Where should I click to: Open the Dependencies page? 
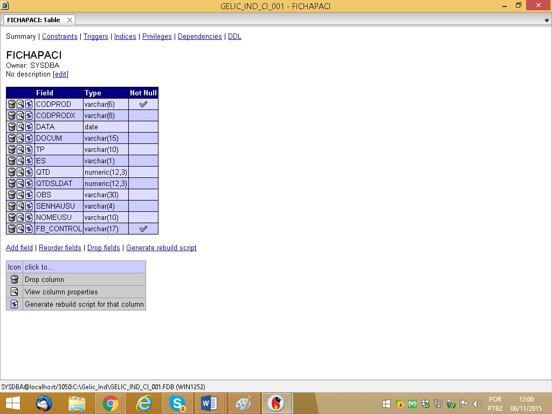[x=199, y=36]
